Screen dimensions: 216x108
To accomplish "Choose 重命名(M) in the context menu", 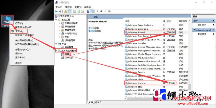I will tap(32, 57).
